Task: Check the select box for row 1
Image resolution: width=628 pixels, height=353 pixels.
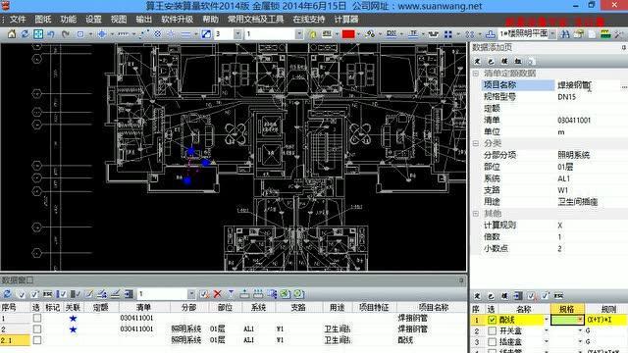Action: (37, 318)
